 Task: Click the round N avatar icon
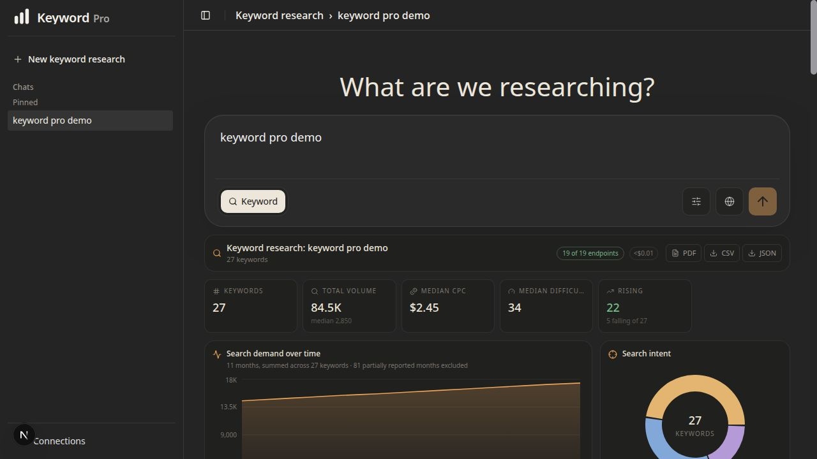pyautogui.click(x=24, y=435)
